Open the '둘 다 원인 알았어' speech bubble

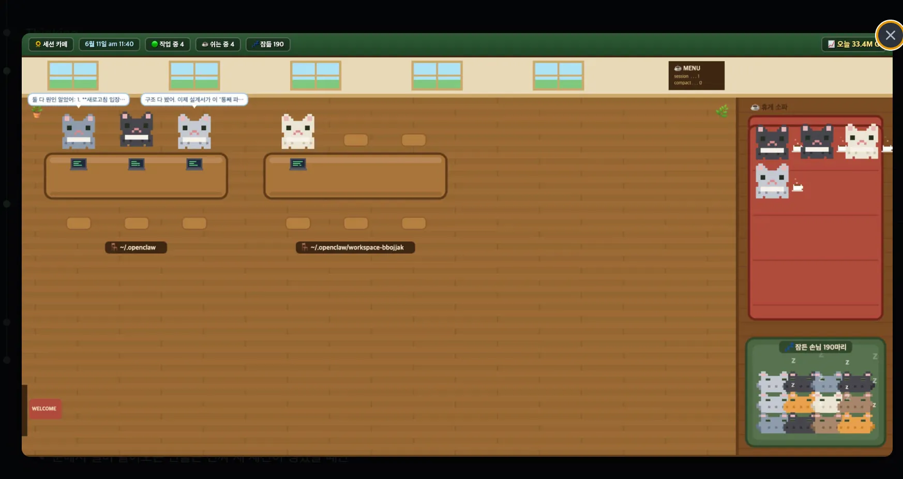click(79, 99)
